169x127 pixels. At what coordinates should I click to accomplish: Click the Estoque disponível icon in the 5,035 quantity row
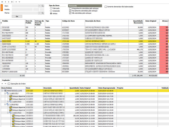coord(13,119)
